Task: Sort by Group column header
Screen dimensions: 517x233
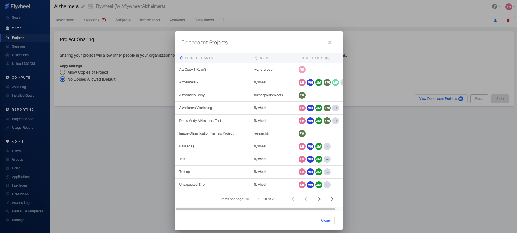Action: click(x=263, y=58)
